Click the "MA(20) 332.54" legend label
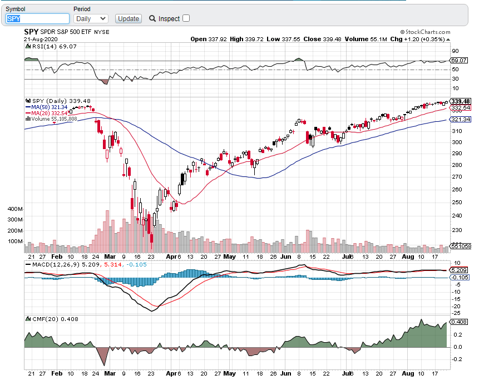Viewport: 479px width, 380px height. coord(49,113)
